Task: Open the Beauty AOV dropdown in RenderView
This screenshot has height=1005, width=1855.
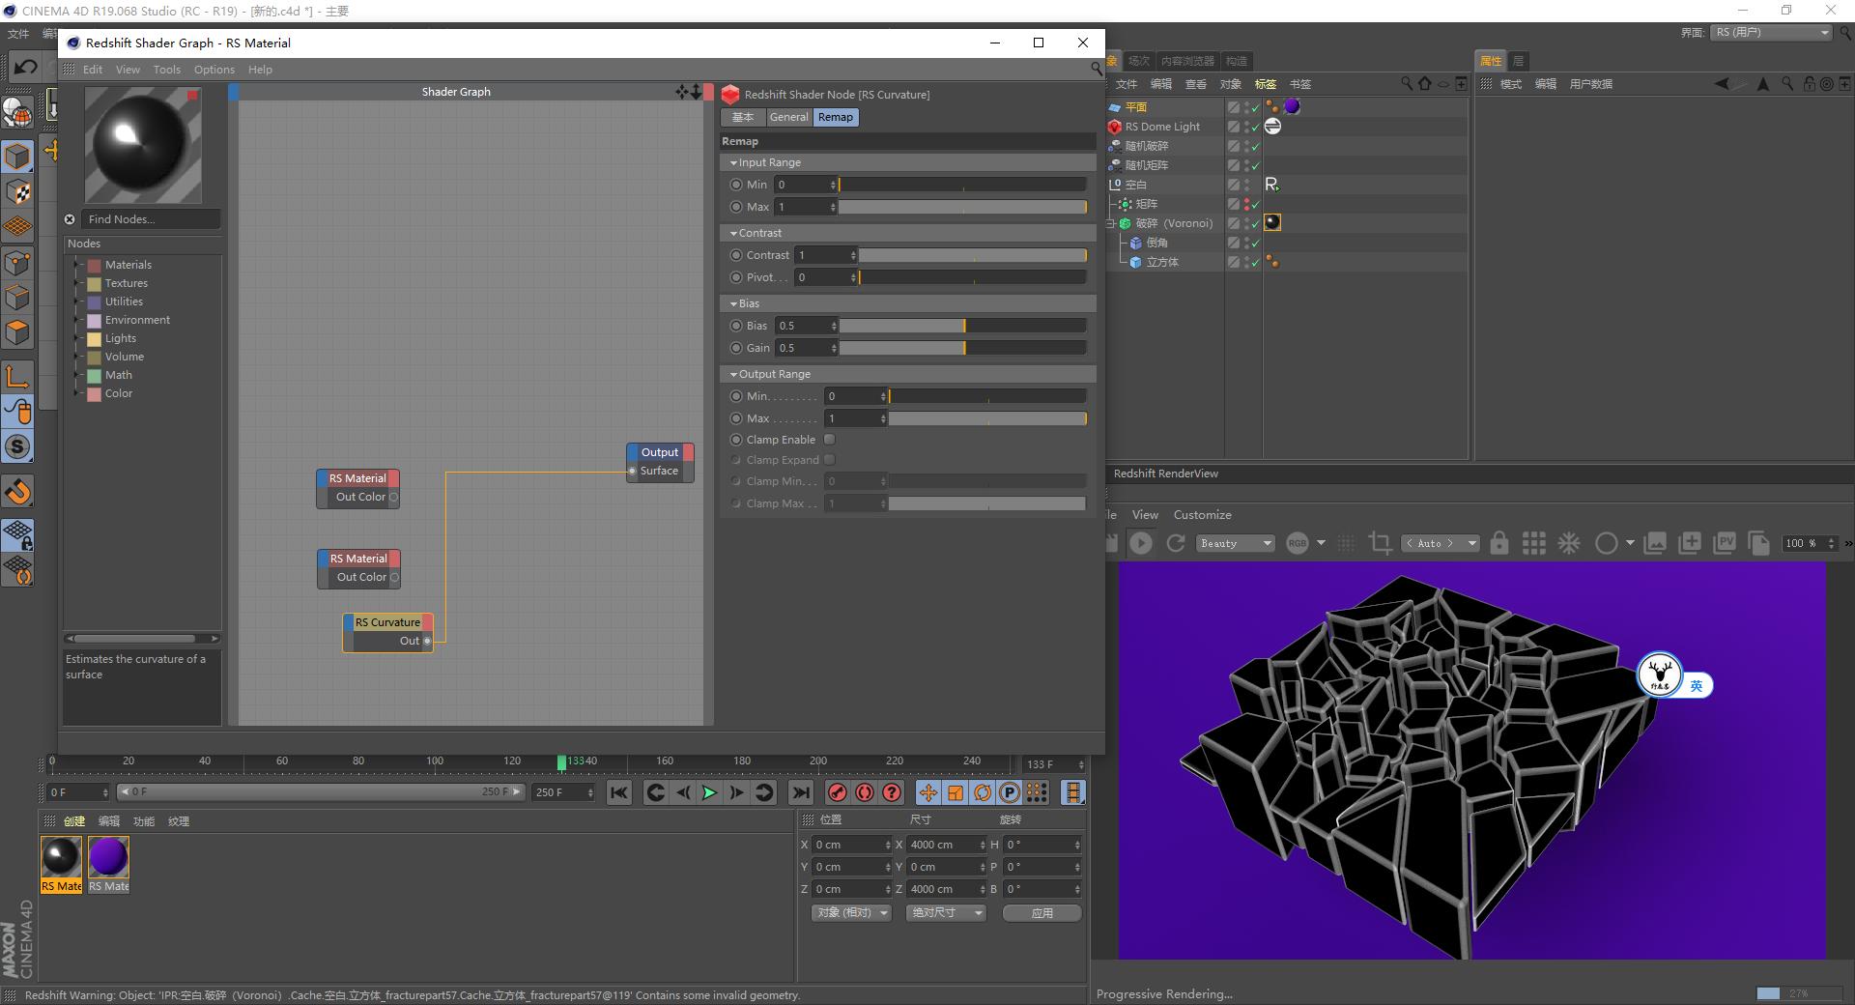Action: 1235,543
